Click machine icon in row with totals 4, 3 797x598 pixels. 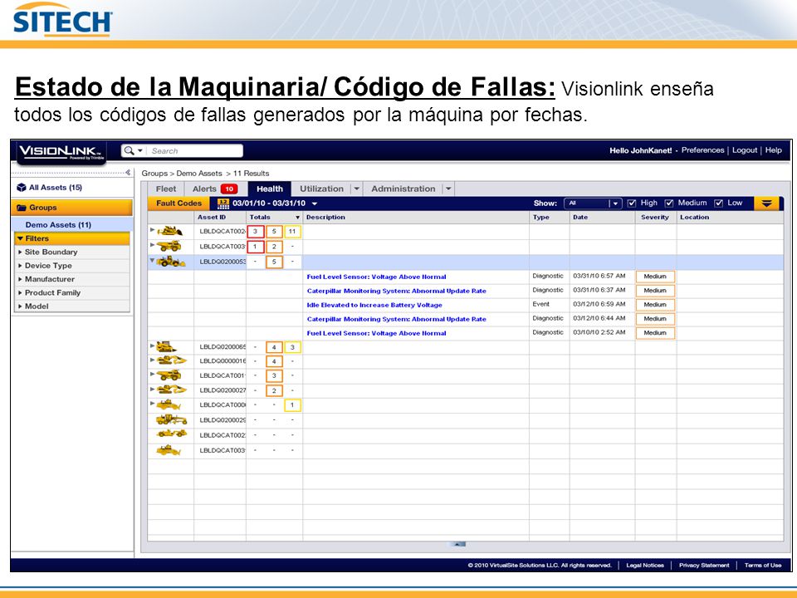(x=167, y=347)
